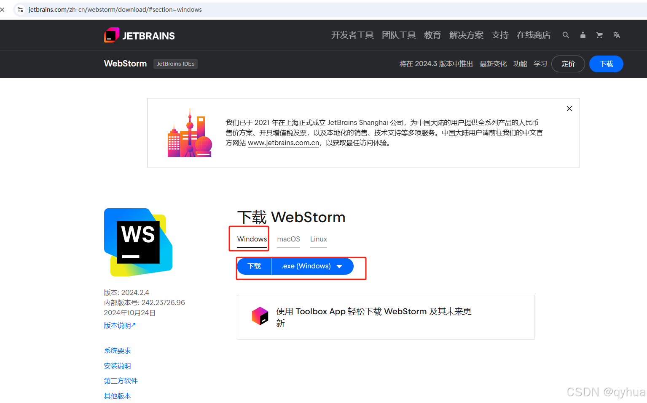Open the language translate icon
The height and width of the screenshot is (403, 647).
pos(617,35)
